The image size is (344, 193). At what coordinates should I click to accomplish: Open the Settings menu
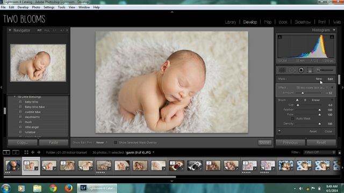(49, 7)
